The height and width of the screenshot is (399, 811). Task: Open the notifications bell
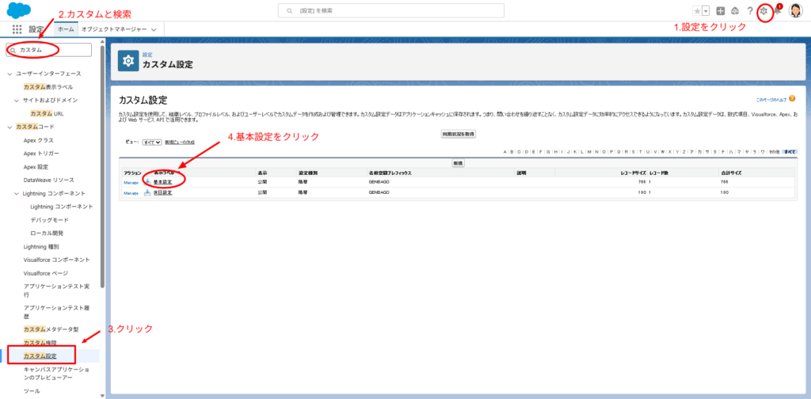[778, 11]
